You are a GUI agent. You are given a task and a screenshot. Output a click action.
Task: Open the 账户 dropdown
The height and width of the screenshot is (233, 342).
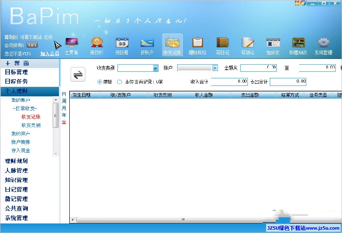pos(215,68)
